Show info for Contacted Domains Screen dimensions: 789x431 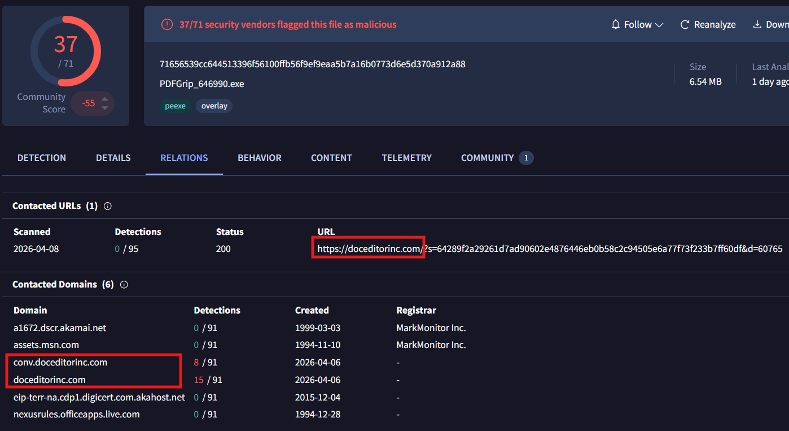pos(124,285)
